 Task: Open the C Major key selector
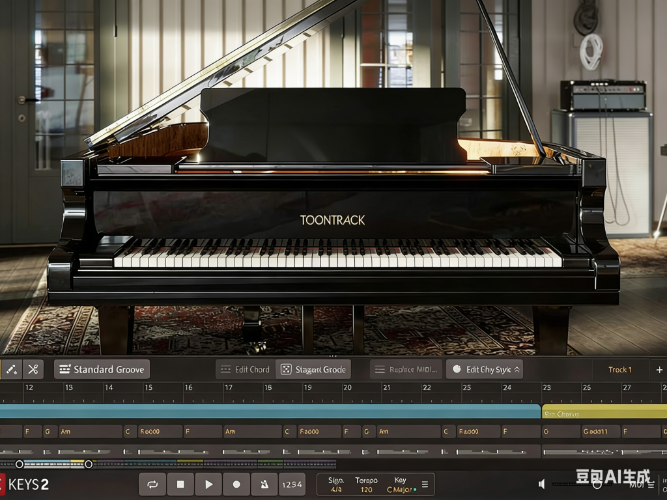click(x=401, y=490)
